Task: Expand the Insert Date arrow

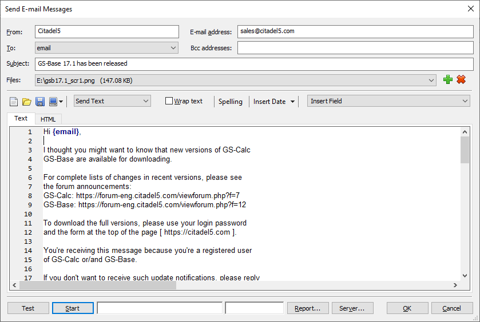Action: coord(293,102)
